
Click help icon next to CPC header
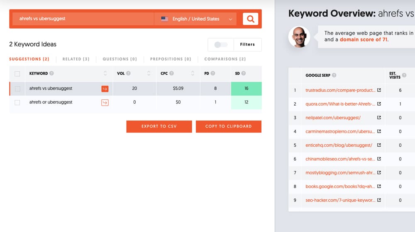click(171, 73)
